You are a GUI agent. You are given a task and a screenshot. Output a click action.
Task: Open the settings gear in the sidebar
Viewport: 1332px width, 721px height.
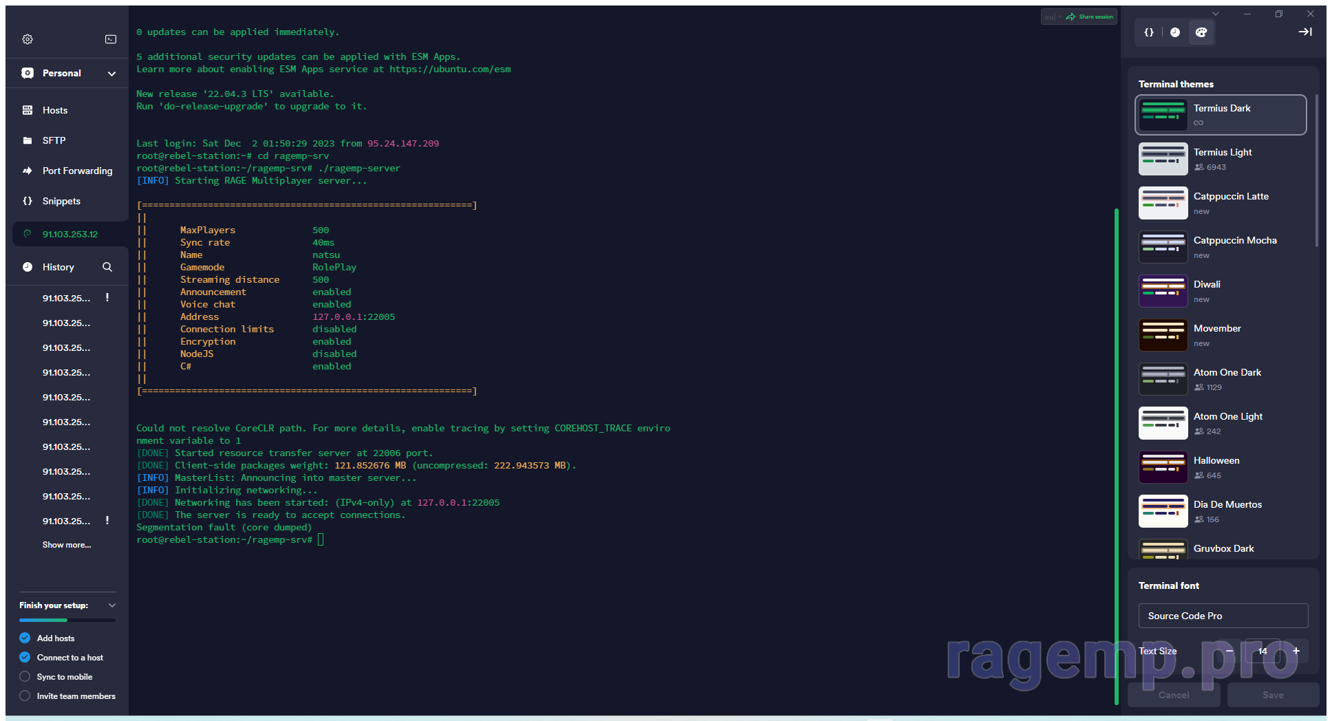coord(28,39)
